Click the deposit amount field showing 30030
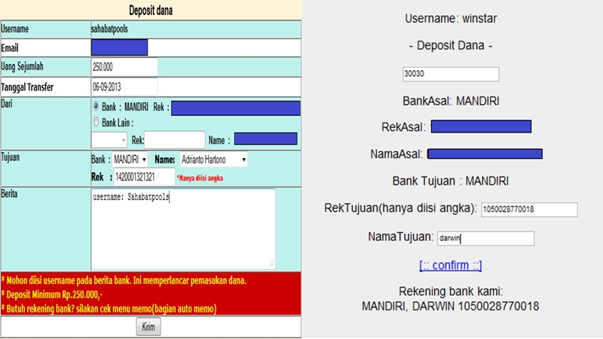 (x=451, y=74)
